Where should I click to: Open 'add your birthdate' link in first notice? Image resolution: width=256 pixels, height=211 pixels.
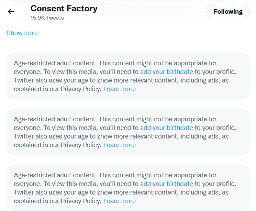[x=167, y=72]
